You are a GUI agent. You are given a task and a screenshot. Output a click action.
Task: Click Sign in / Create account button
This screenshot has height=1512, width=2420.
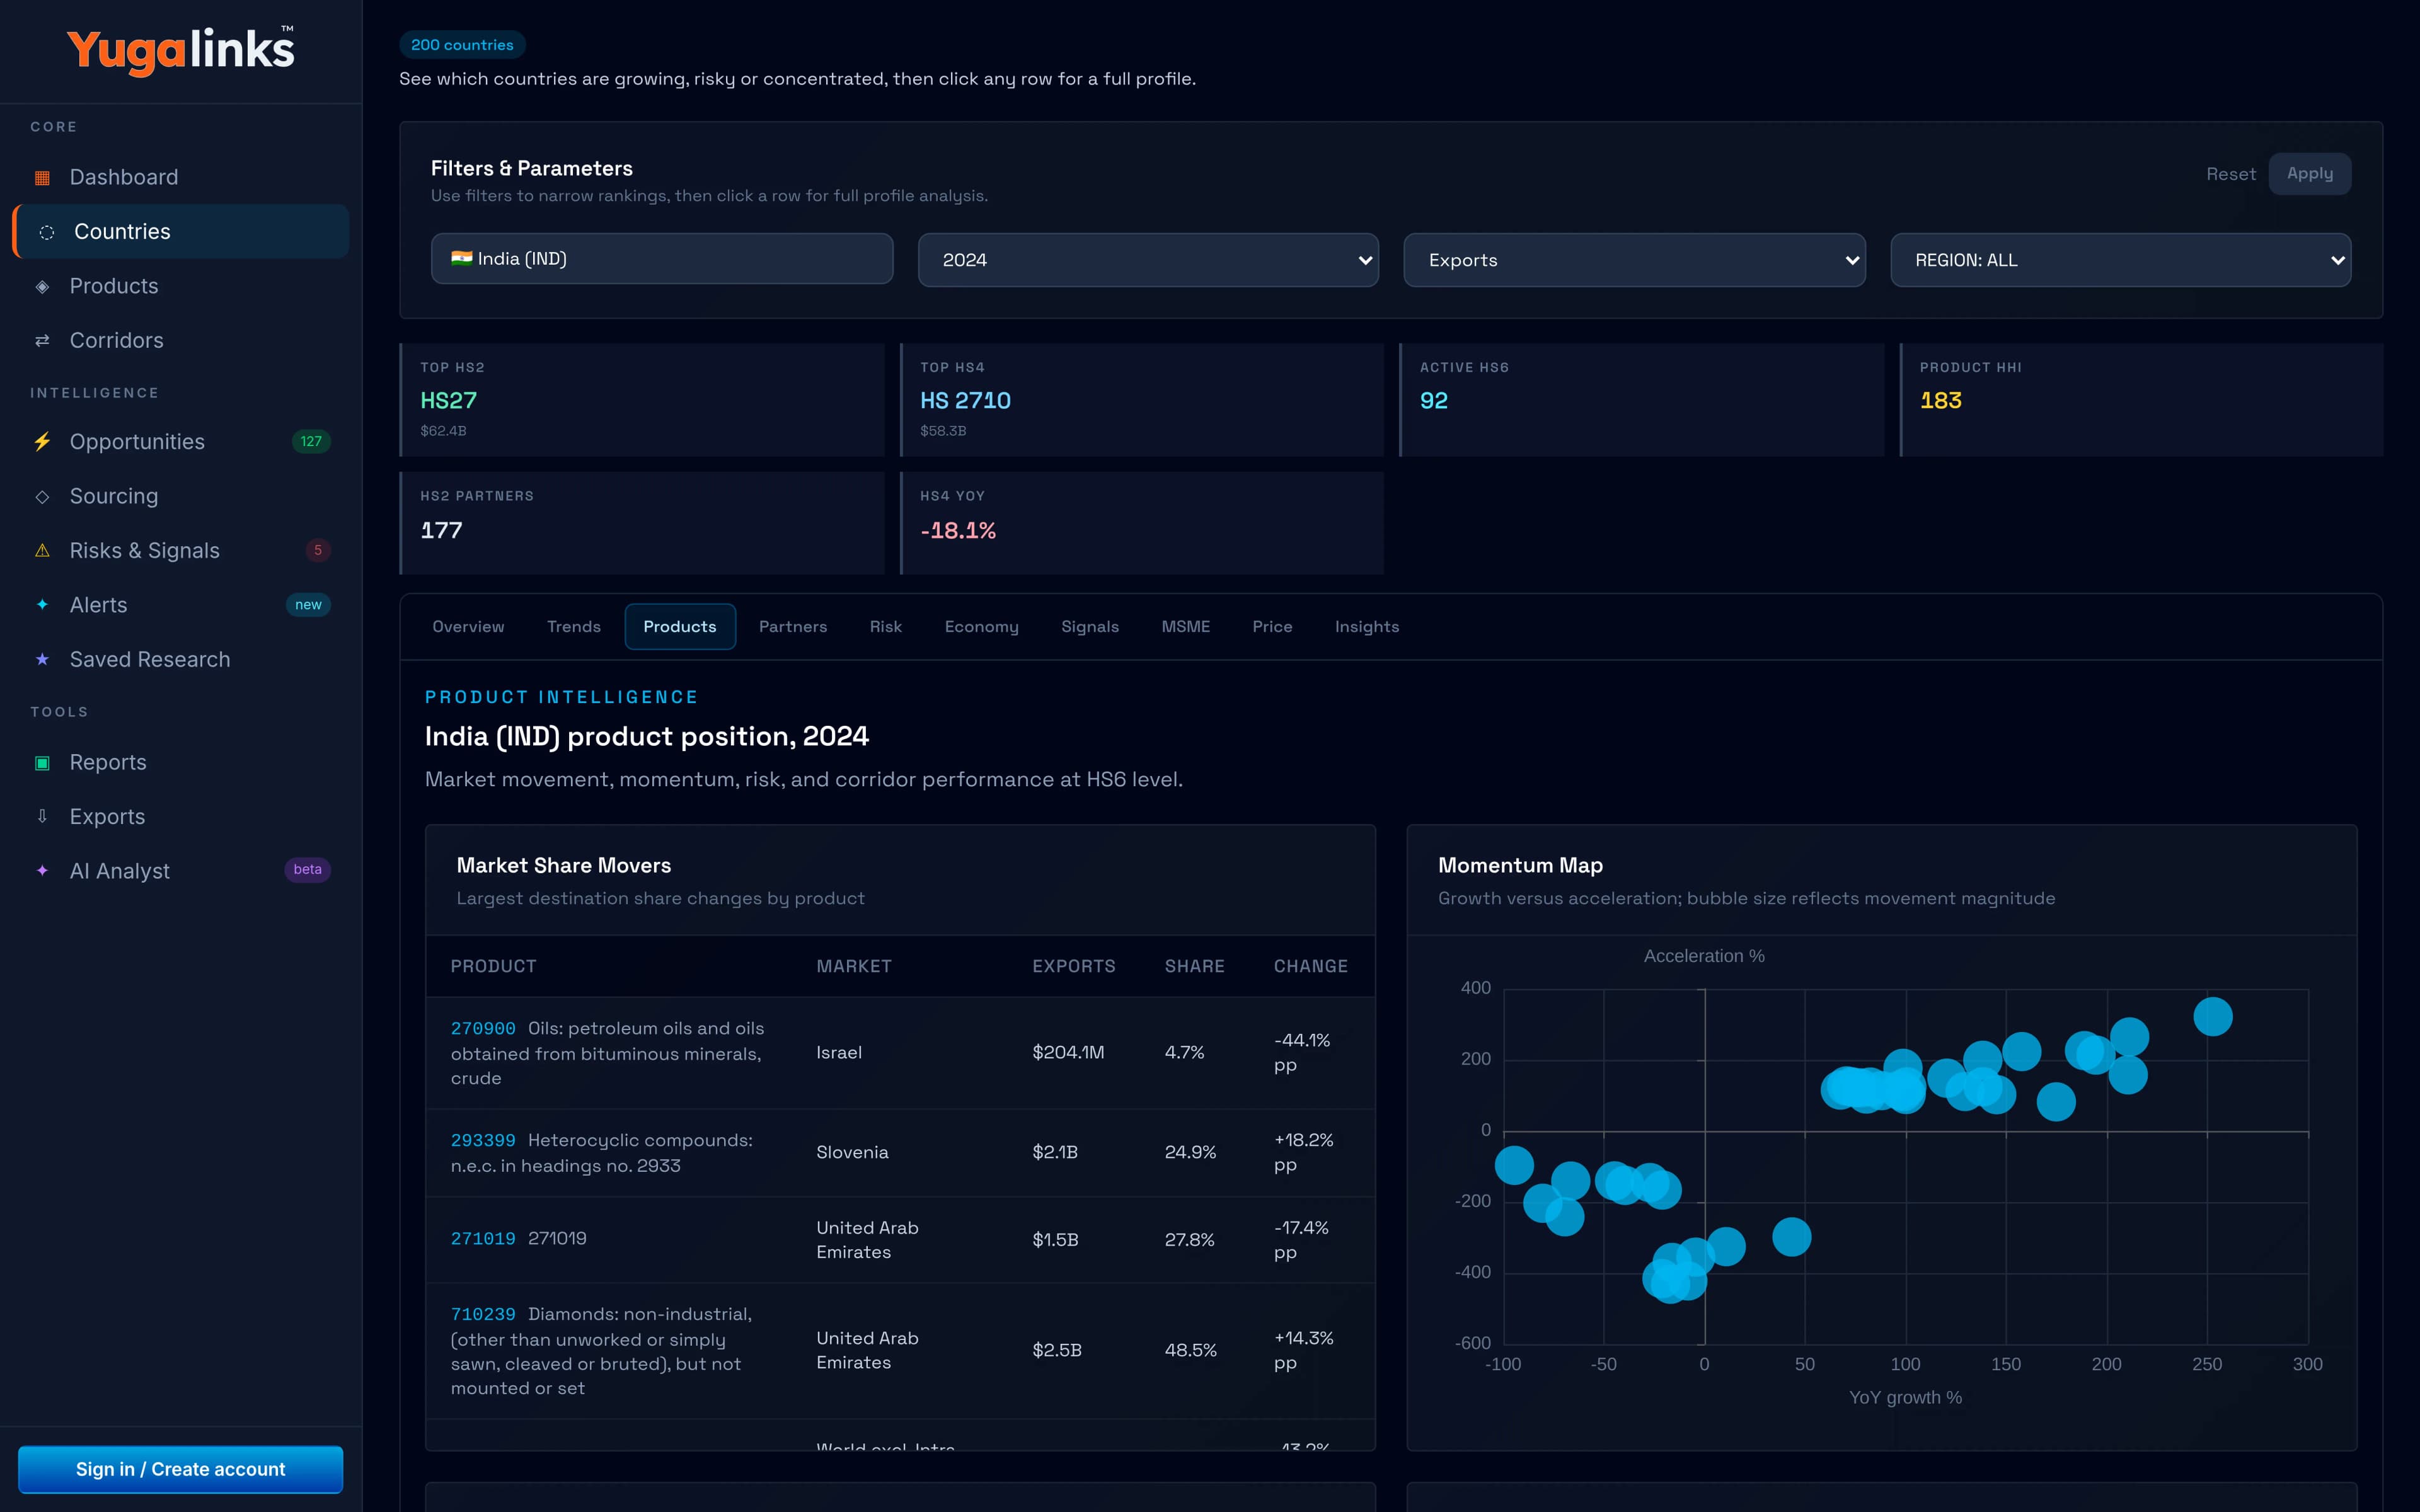(x=181, y=1469)
